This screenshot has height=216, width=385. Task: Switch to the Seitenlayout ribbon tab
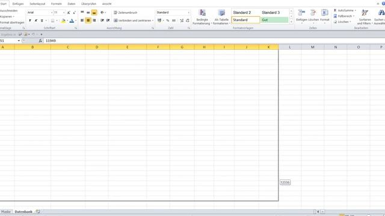tap(37, 4)
